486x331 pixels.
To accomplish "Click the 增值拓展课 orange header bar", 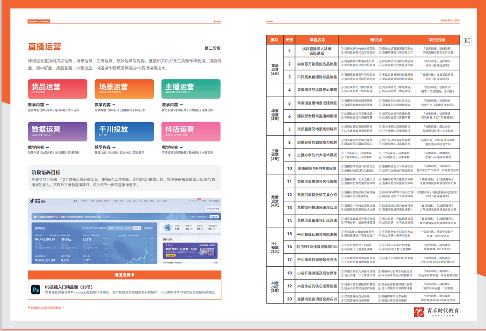I will pyautogui.click(x=124, y=275).
